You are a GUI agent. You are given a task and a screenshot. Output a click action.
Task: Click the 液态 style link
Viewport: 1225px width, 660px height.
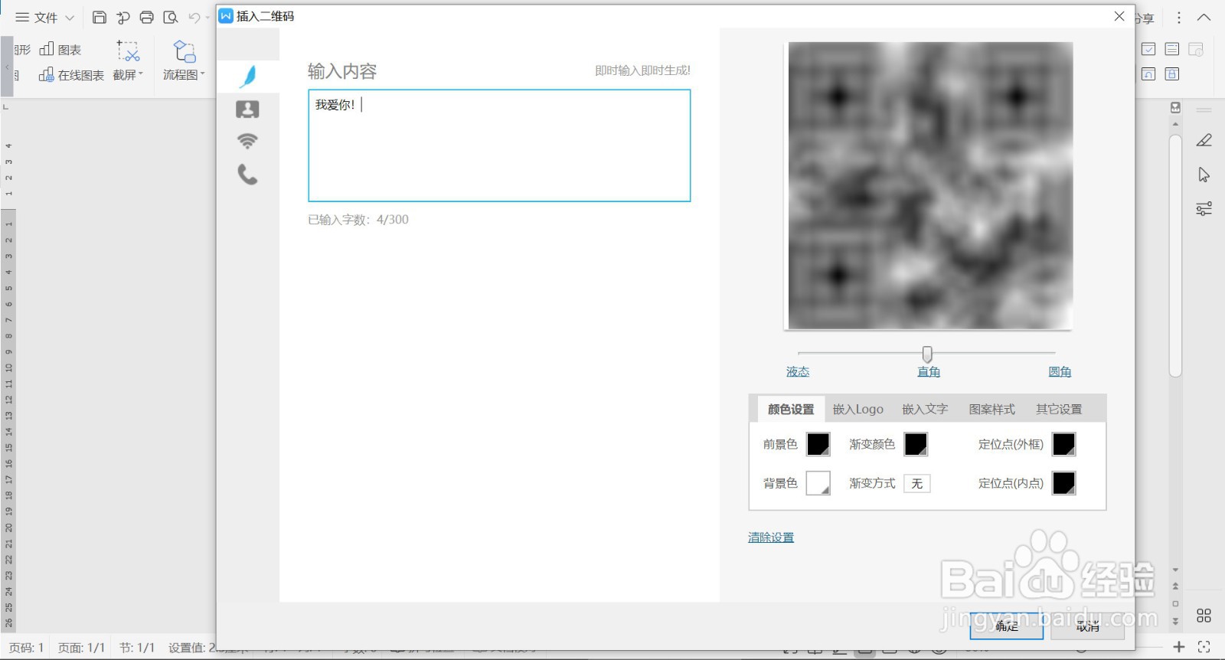pos(798,371)
